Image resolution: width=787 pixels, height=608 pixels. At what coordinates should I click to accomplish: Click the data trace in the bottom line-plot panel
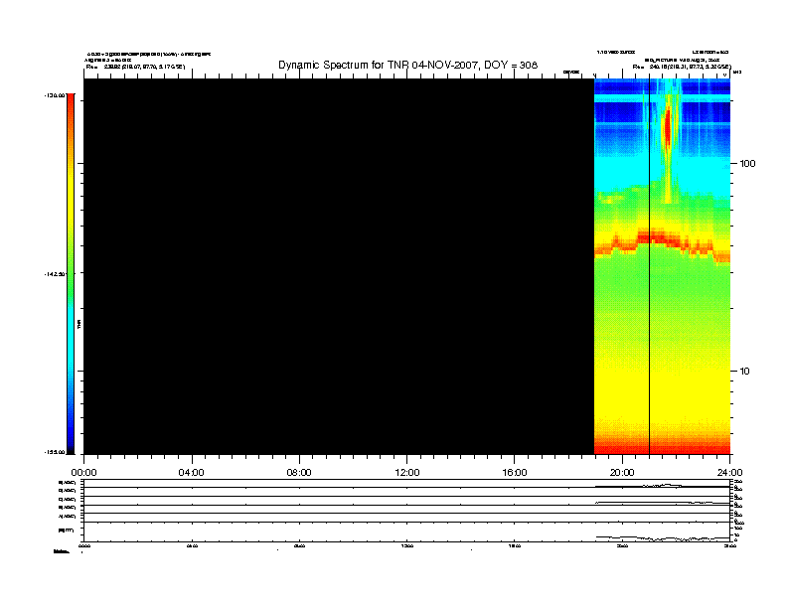point(663,538)
